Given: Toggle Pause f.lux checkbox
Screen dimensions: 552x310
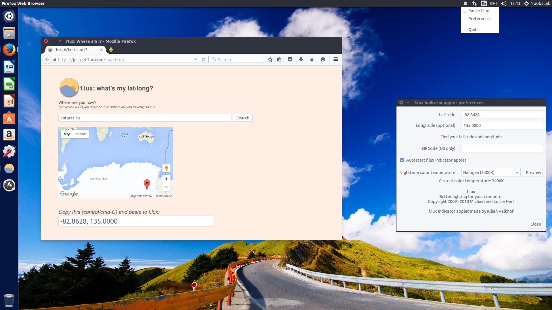Looking at the screenshot, I should [x=465, y=11].
